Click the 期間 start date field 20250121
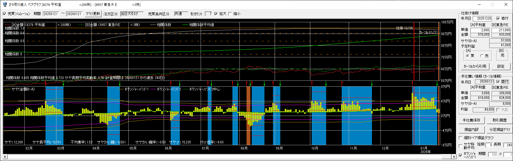Image resolution: width=513 pixels, height=161 pixels. pos(51,14)
